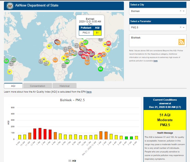Click the yellow 61 marker in South America
The height and width of the screenshot is (162, 190).
tap(10, 72)
